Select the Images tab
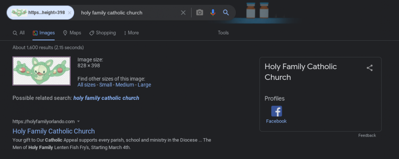 [43, 33]
